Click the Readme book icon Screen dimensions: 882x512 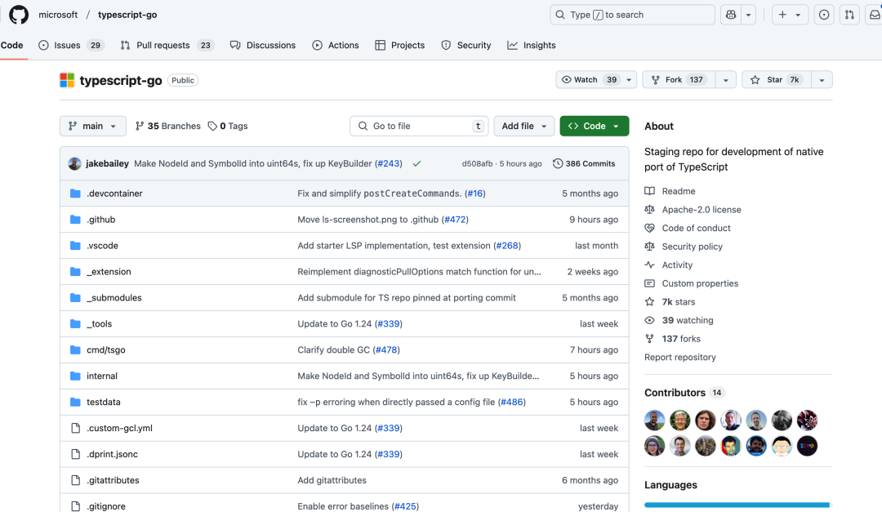tap(650, 191)
